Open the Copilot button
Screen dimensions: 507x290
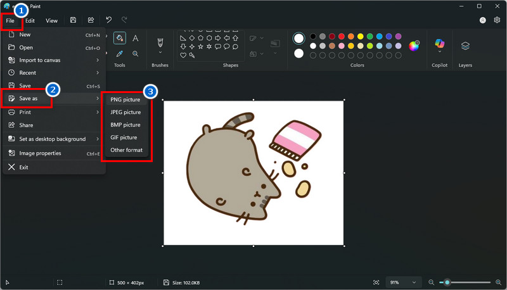click(439, 43)
